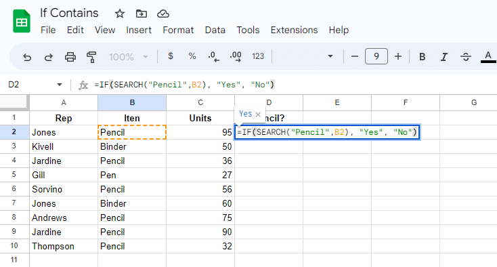497x267 pixels.
Task: Toggle strikethrough formatting
Action: coord(466,57)
